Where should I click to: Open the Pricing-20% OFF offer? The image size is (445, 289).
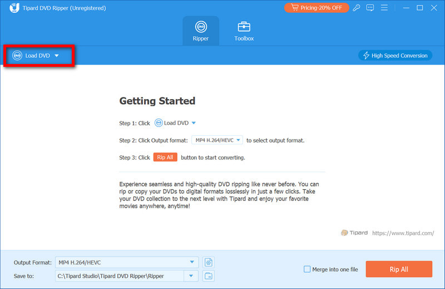(317, 8)
